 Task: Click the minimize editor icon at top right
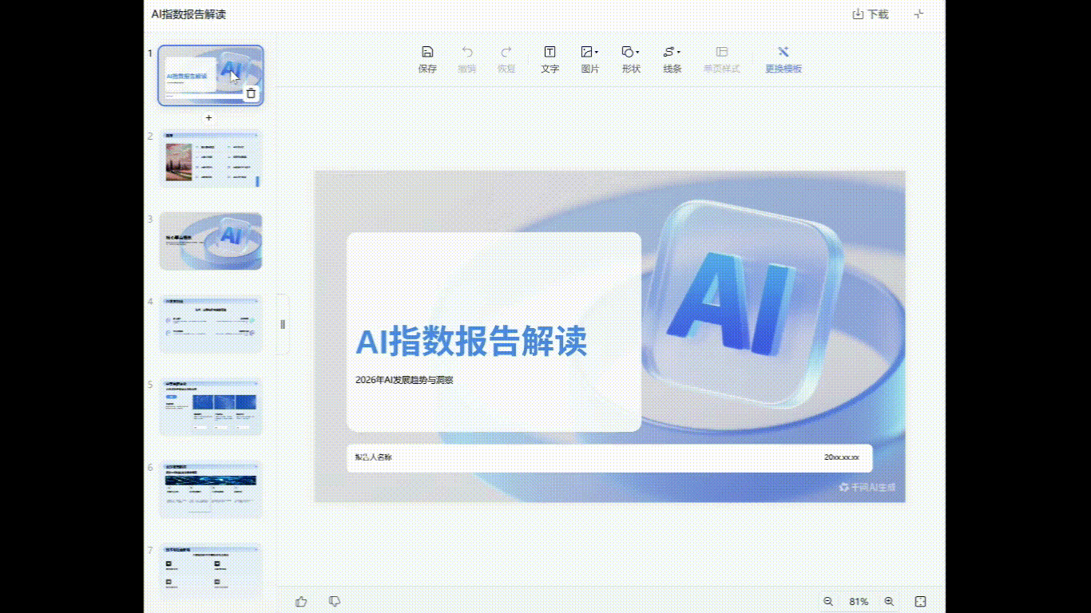(918, 14)
